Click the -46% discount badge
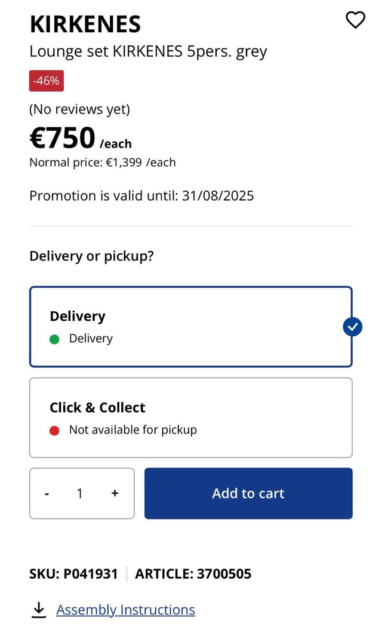The width and height of the screenshot is (382, 630). [47, 81]
